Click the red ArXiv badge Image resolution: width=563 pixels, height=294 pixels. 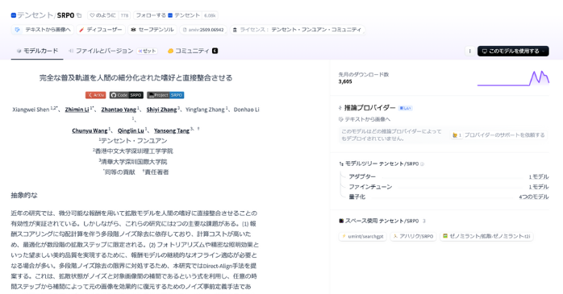(95, 95)
